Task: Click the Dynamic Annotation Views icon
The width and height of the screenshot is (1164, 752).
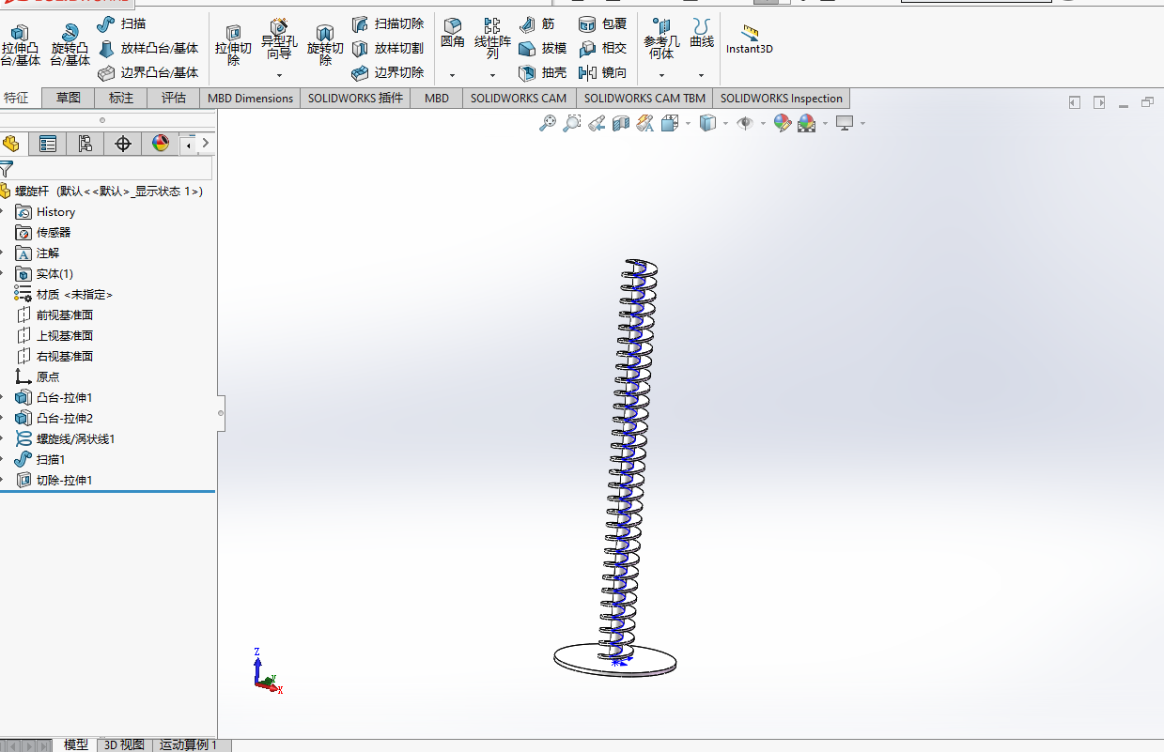Action: (644, 123)
